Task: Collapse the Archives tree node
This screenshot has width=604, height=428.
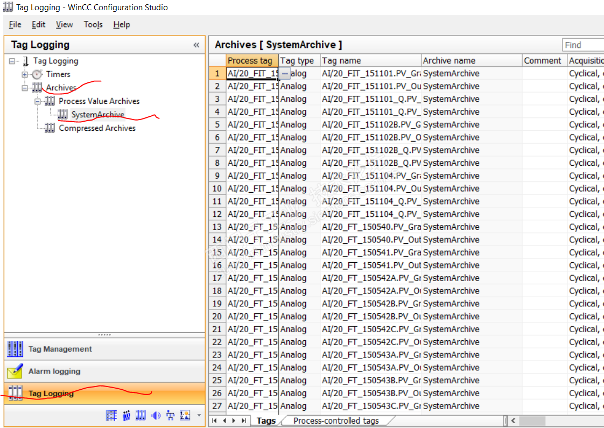Action: tap(25, 88)
